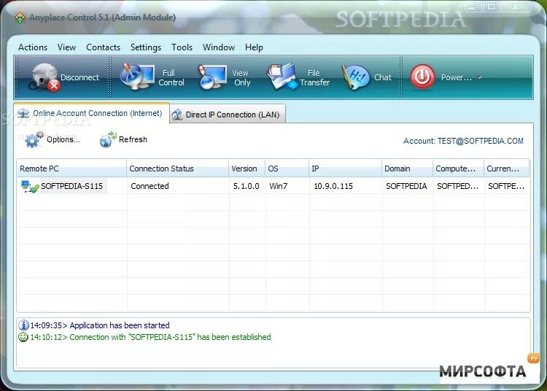Click the Connected status cell
Screen dimensions: 547x391
[x=150, y=186]
